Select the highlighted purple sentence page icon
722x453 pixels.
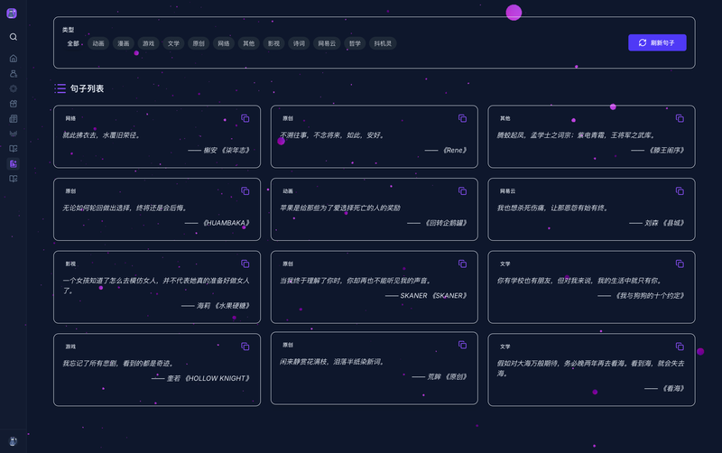tap(14, 163)
